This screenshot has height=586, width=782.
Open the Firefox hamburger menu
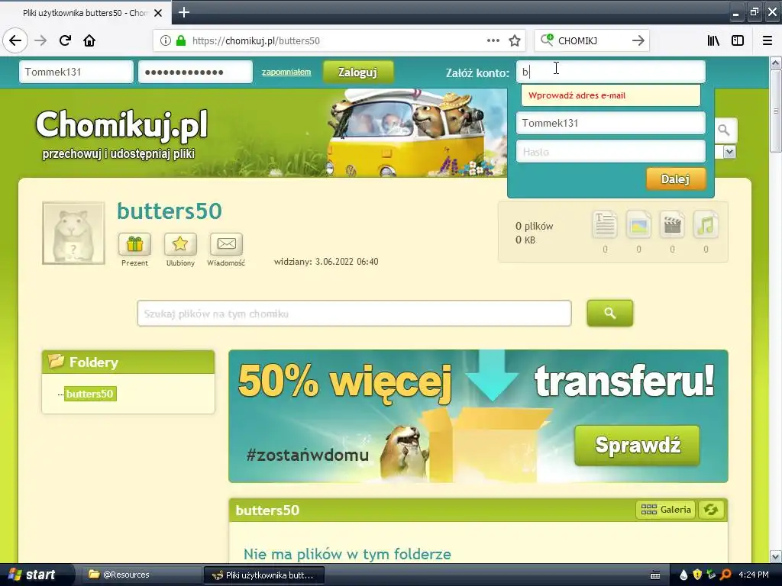767,41
